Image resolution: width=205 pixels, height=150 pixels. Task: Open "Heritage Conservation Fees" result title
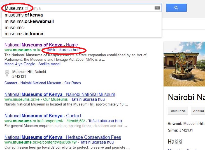[63, 137]
